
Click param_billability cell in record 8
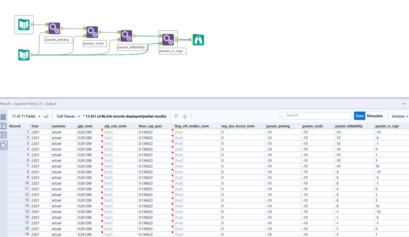point(354,172)
